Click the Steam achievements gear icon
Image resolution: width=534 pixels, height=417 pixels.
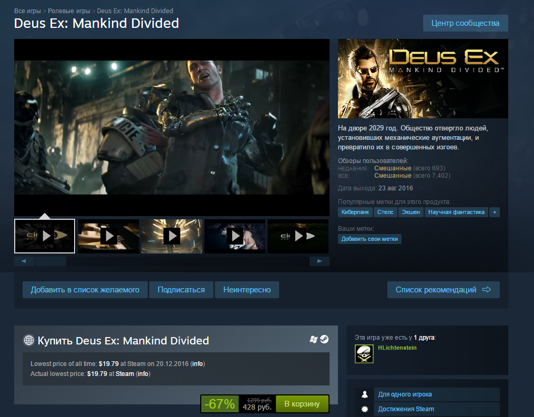364,409
